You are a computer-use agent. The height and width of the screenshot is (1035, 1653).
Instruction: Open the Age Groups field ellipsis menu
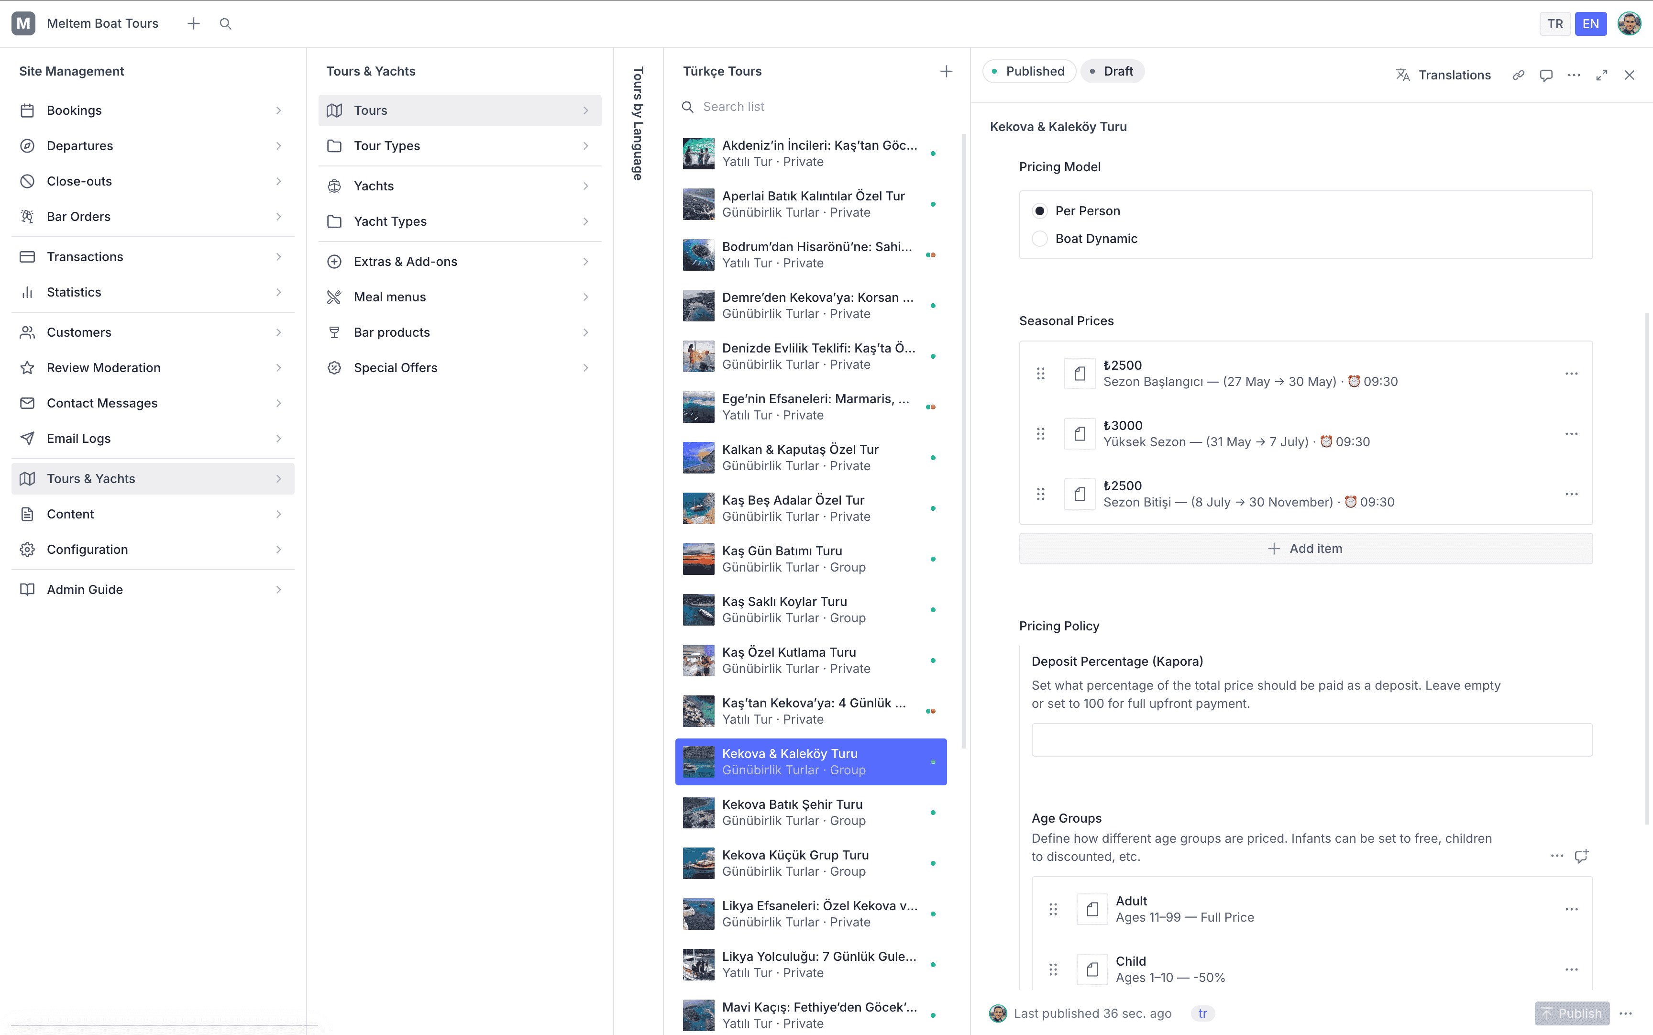tap(1556, 856)
